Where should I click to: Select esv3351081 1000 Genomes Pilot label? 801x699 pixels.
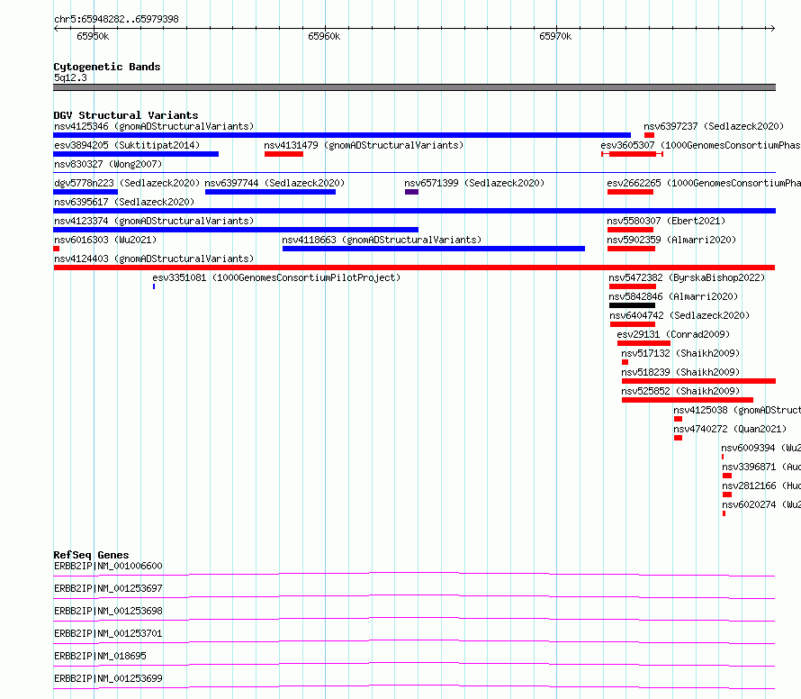click(276, 277)
